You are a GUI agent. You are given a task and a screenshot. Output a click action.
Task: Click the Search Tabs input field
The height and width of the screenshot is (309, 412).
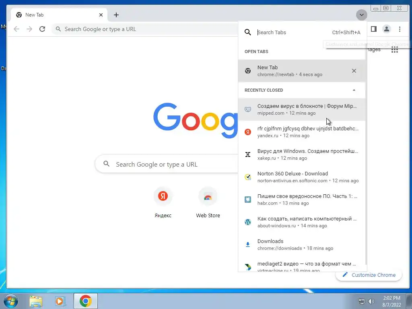click(293, 32)
